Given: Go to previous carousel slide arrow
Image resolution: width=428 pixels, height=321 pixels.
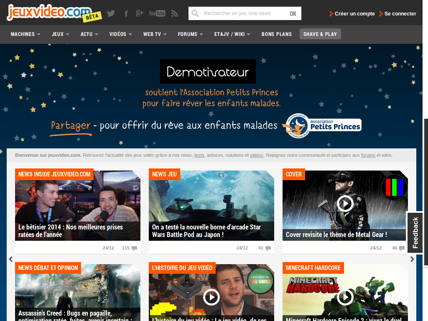Looking at the screenshot, I should (x=10, y=259).
